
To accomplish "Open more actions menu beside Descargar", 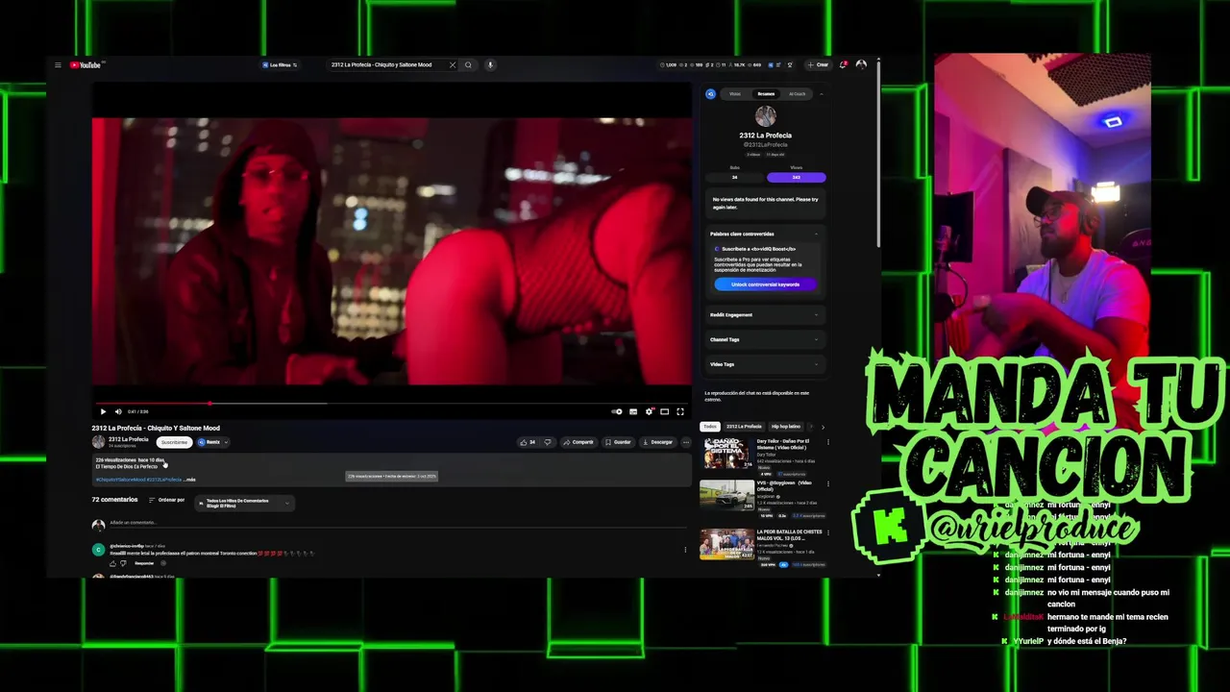I will coord(686,442).
